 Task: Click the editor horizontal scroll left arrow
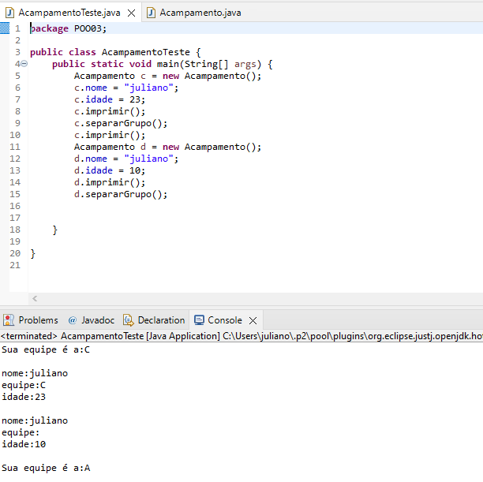[35, 298]
